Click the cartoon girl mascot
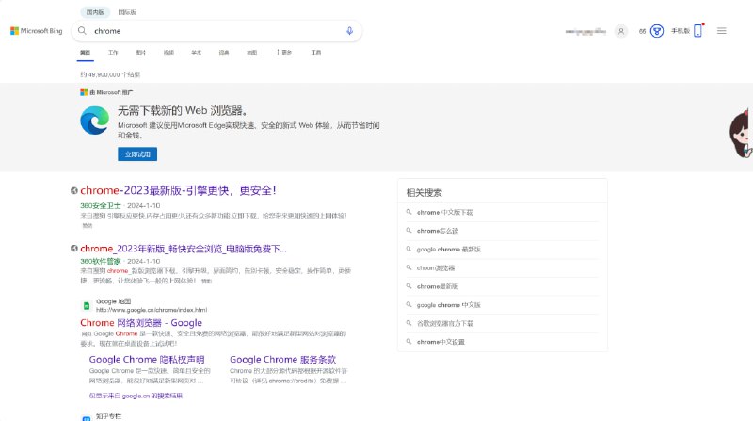This screenshot has height=421, width=753. tap(741, 133)
